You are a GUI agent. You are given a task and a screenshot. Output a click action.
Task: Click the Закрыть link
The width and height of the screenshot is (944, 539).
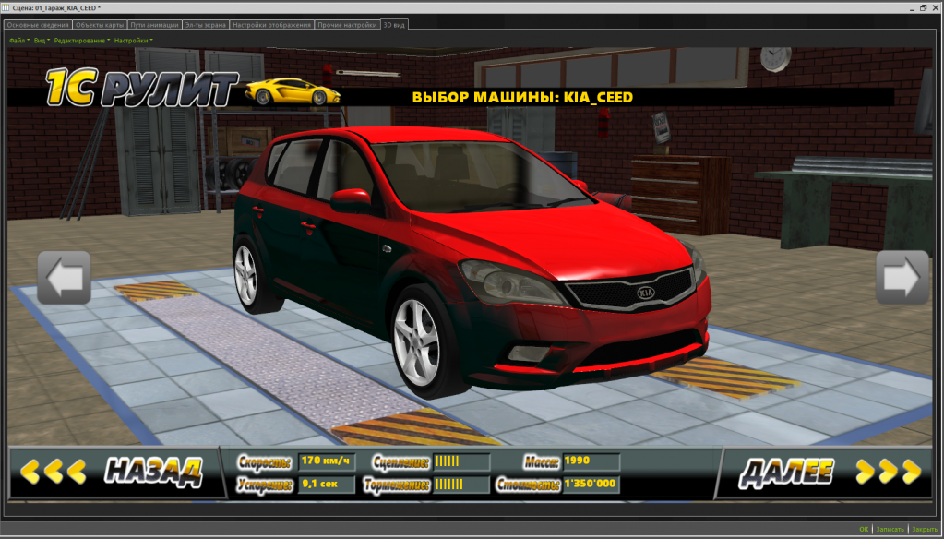(x=925, y=530)
